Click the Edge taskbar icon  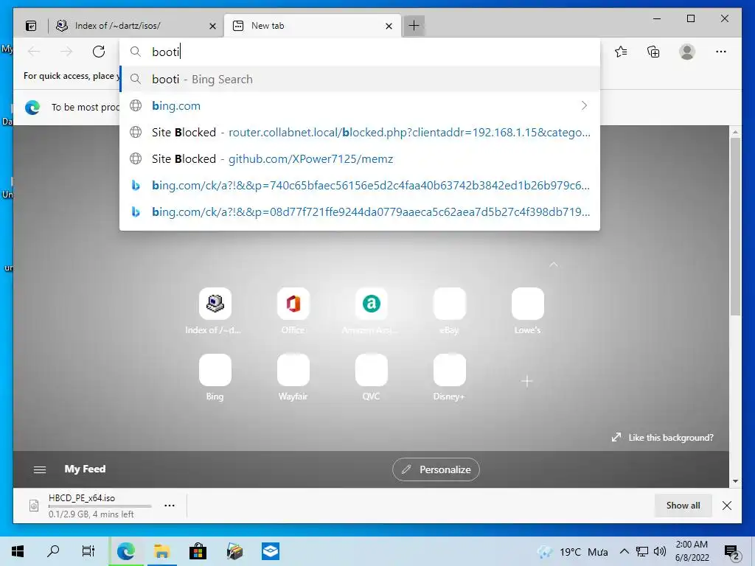126,551
